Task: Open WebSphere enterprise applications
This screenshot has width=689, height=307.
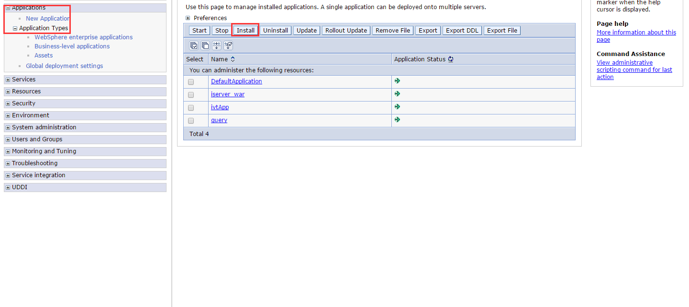Action: [x=84, y=37]
